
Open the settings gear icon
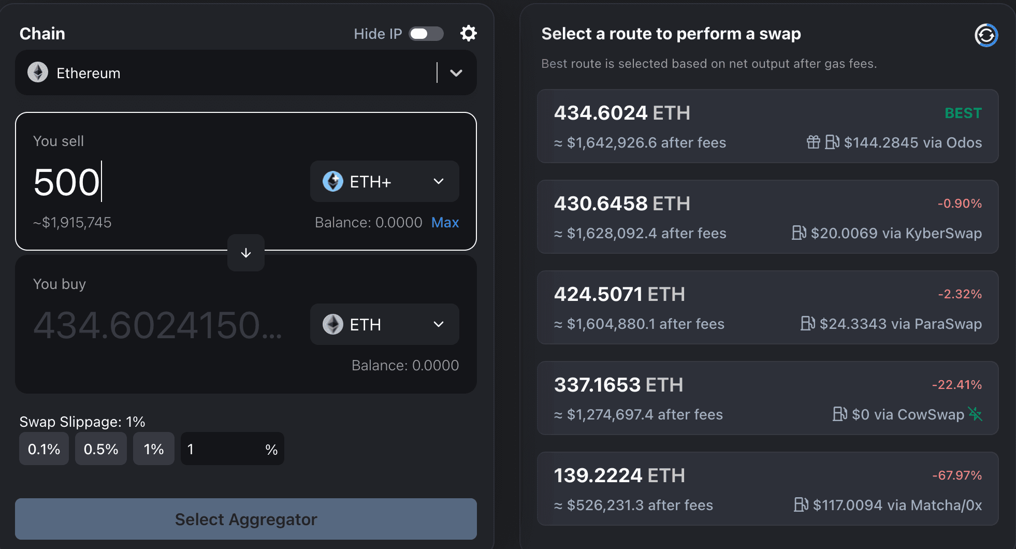point(468,34)
